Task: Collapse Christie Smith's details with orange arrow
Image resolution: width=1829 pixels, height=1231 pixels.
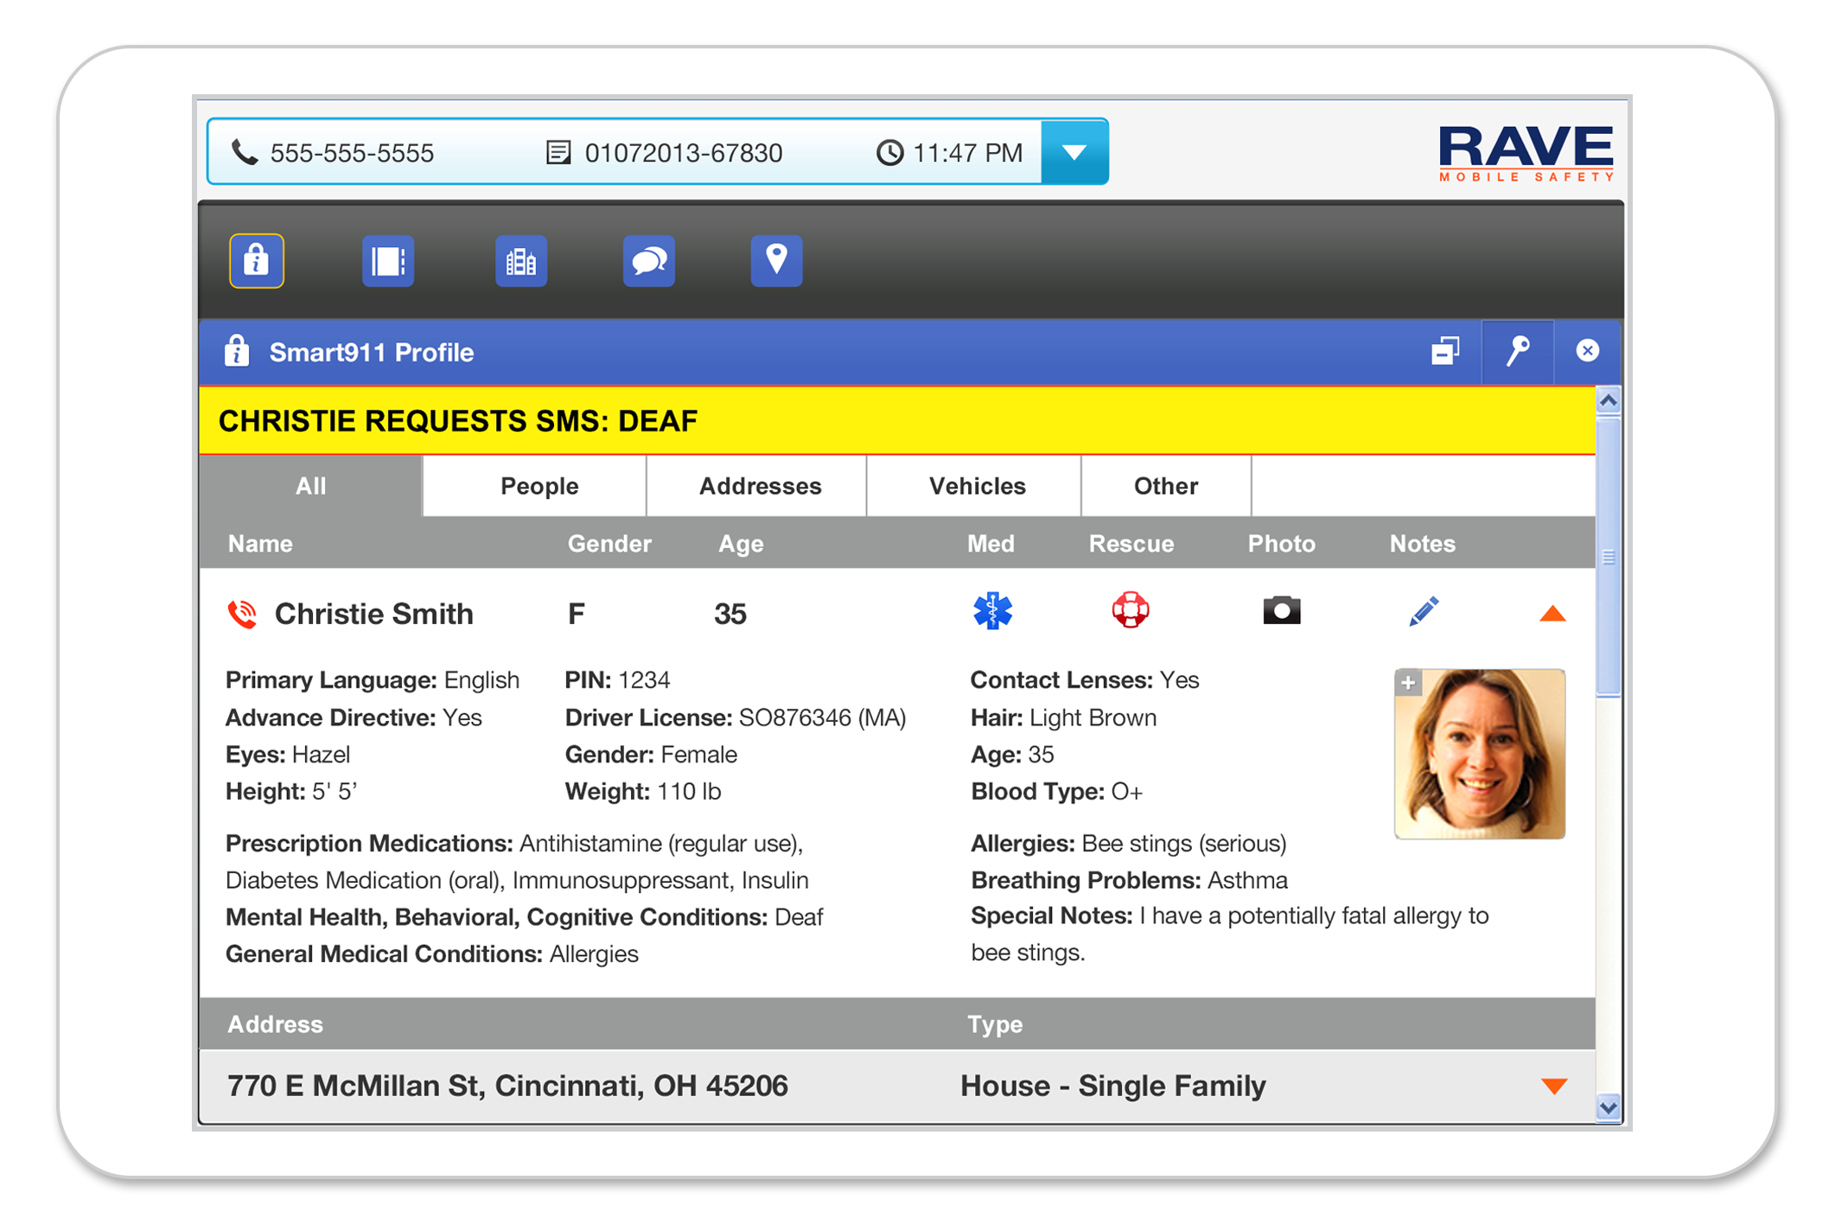Action: point(1552,614)
